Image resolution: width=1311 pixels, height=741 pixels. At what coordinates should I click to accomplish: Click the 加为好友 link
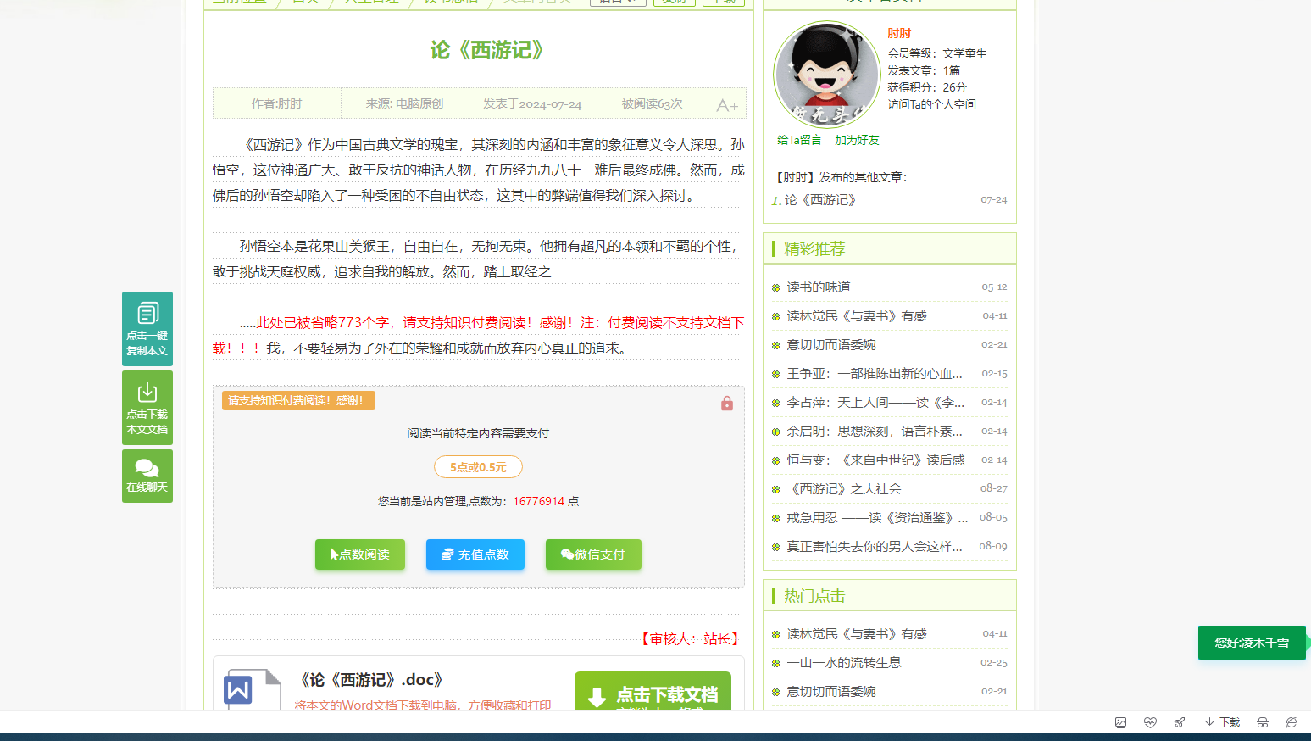point(857,140)
